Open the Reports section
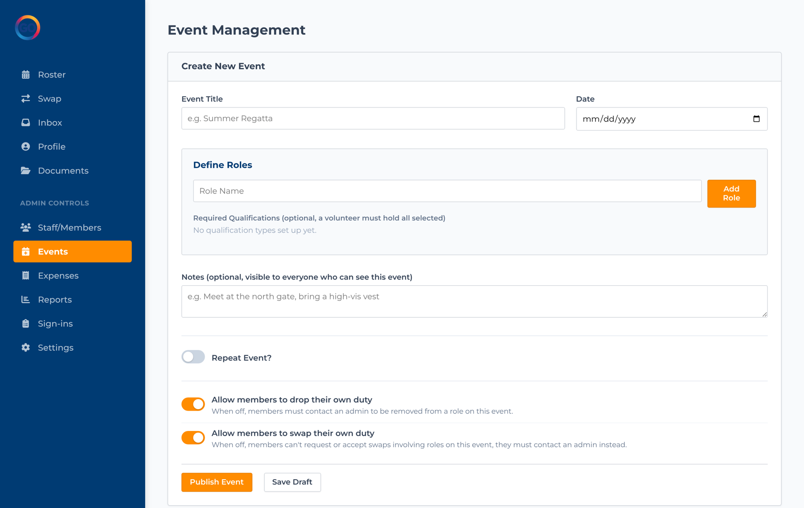This screenshot has height=508, width=804. (x=72, y=299)
